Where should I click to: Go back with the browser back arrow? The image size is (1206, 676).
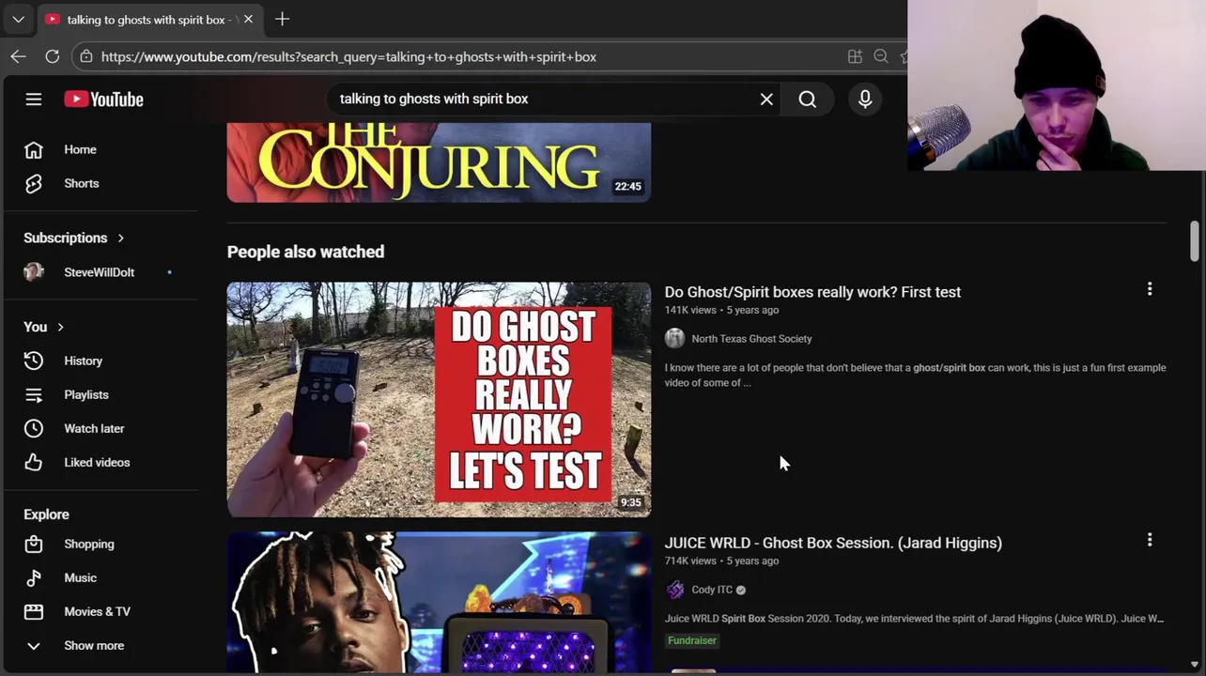click(18, 56)
